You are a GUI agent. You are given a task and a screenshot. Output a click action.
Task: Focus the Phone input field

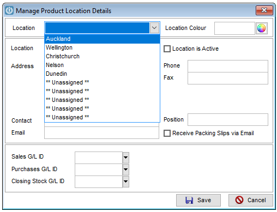click(x=228, y=66)
